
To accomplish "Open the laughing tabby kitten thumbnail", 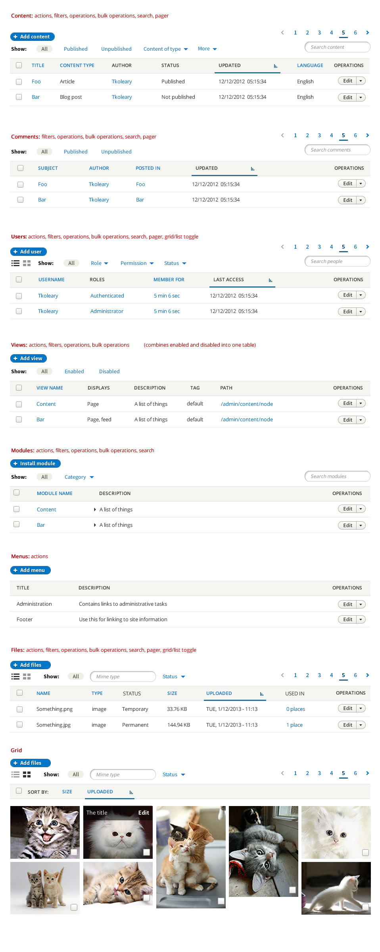I will coord(45,832).
